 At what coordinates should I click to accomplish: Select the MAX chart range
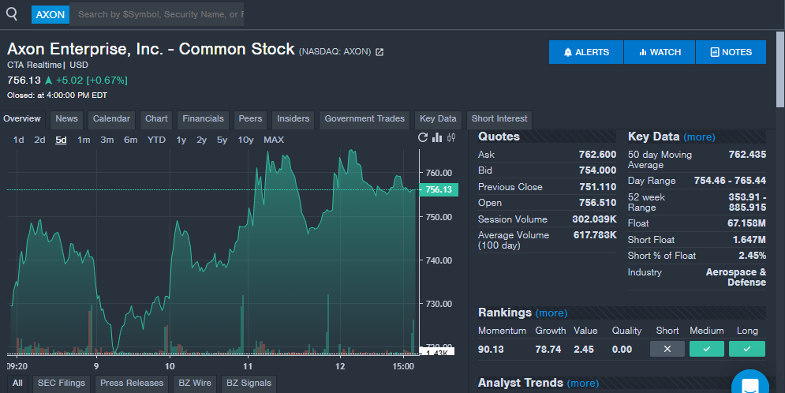point(273,140)
